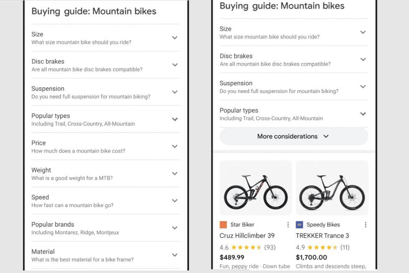Screen dimensions: 409x273
Task: Click the Cruz Hillclimber bike image
Action: pyautogui.click(x=256, y=187)
